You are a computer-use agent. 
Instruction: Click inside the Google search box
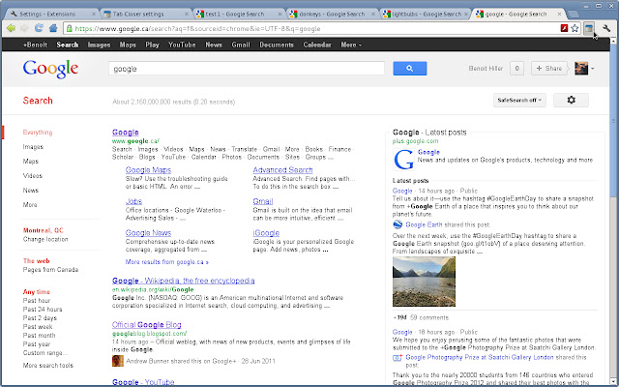click(x=247, y=69)
